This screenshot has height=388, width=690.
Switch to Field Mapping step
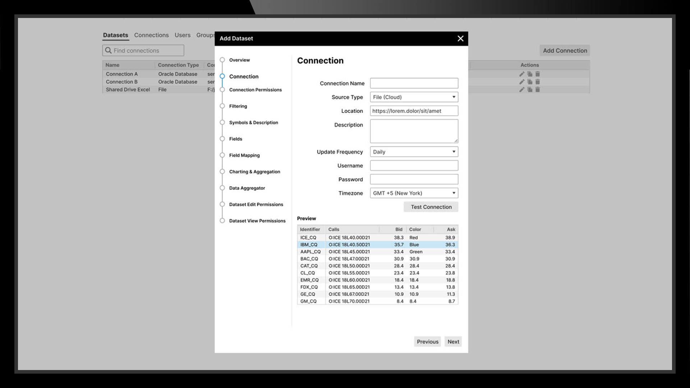click(x=244, y=155)
